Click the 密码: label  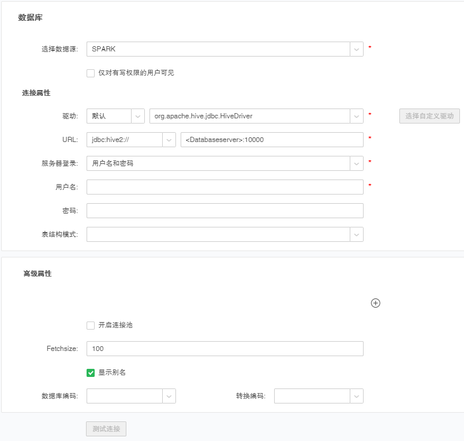[70, 211]
